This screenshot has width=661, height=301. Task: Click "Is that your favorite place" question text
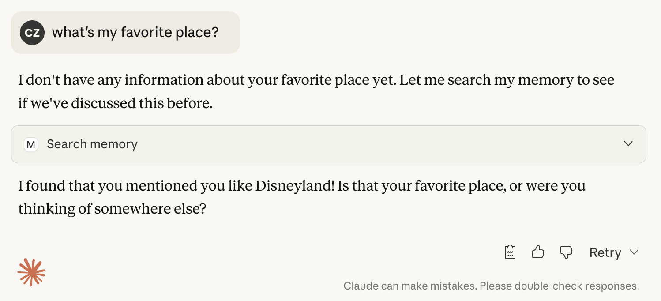click(x=421, y=186)
